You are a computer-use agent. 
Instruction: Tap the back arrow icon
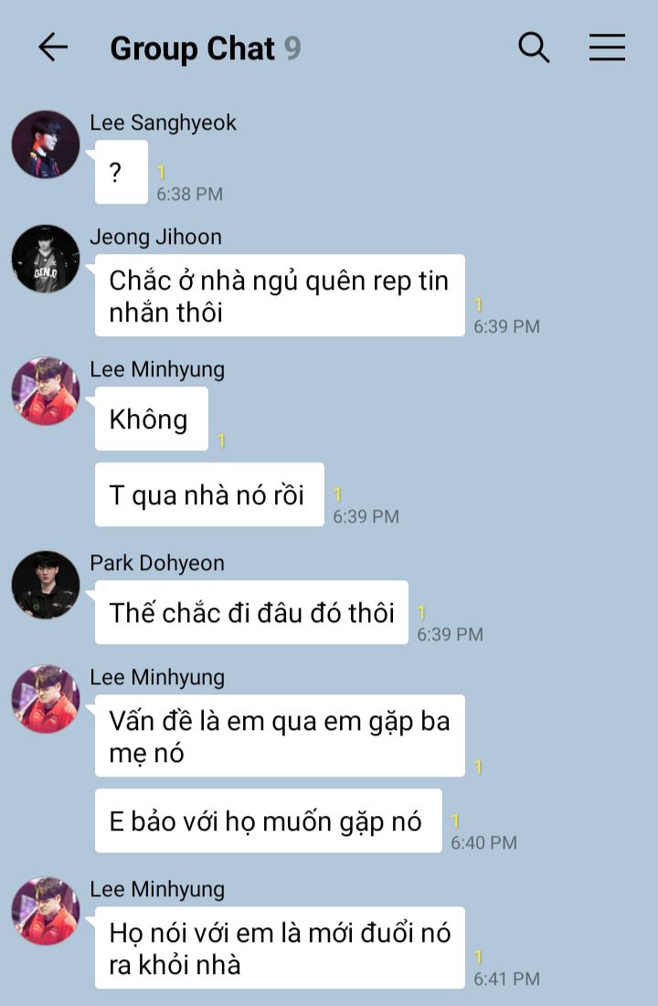coord(53,48)
